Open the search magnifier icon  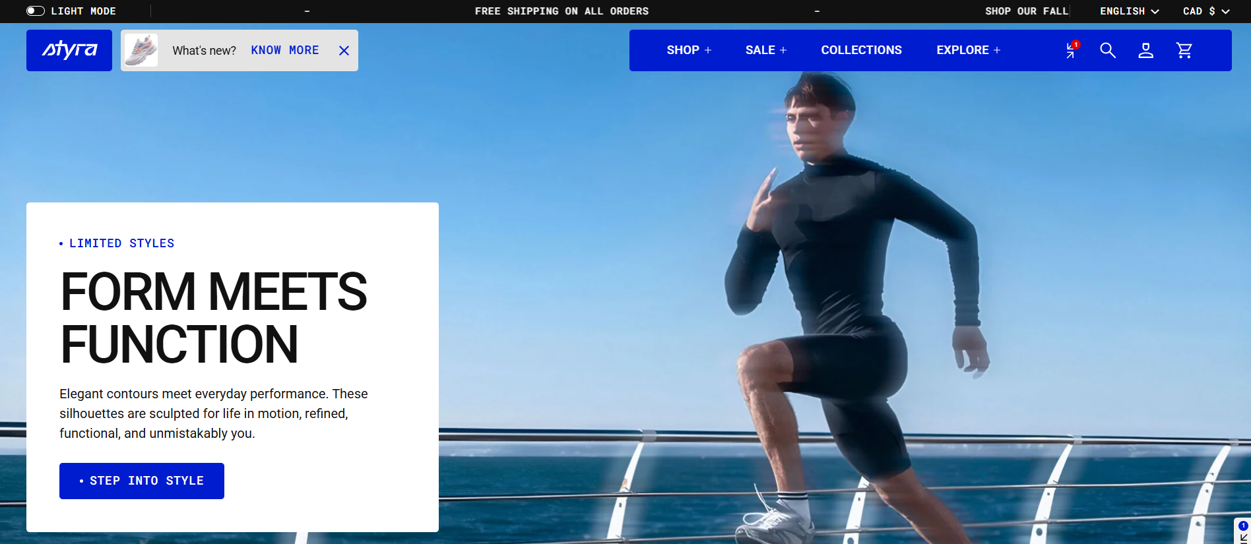pos(1108,50)
